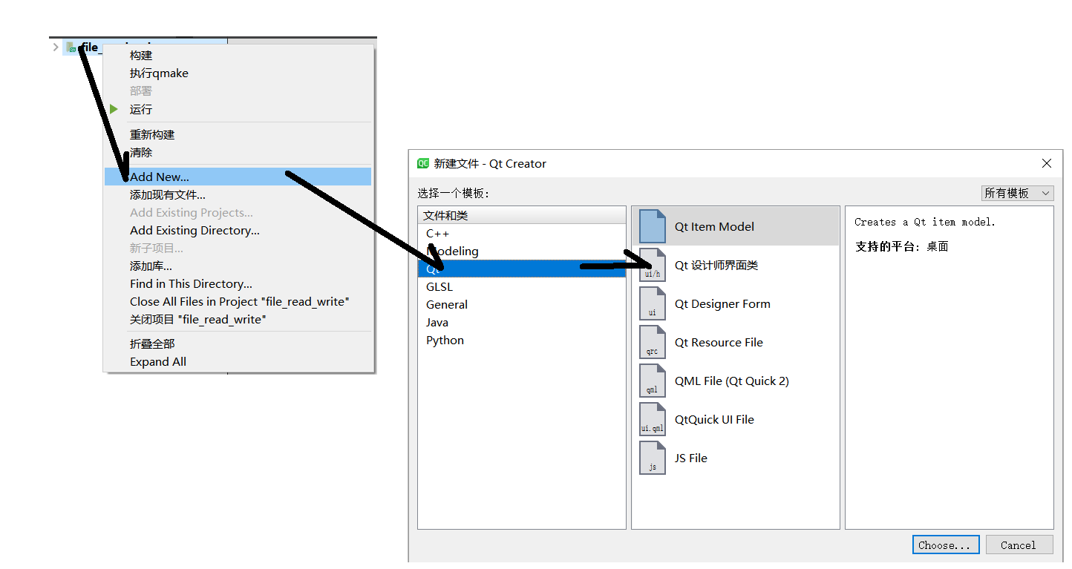
Task: Choose 运行 from the context menu
Action: tap(238, 109)
